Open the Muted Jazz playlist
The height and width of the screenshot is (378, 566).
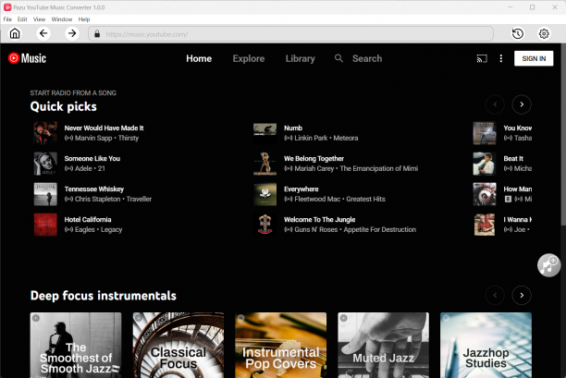384,345
